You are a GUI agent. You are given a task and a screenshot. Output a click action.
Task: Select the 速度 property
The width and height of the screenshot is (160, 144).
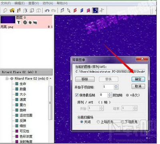click(23, 100)
